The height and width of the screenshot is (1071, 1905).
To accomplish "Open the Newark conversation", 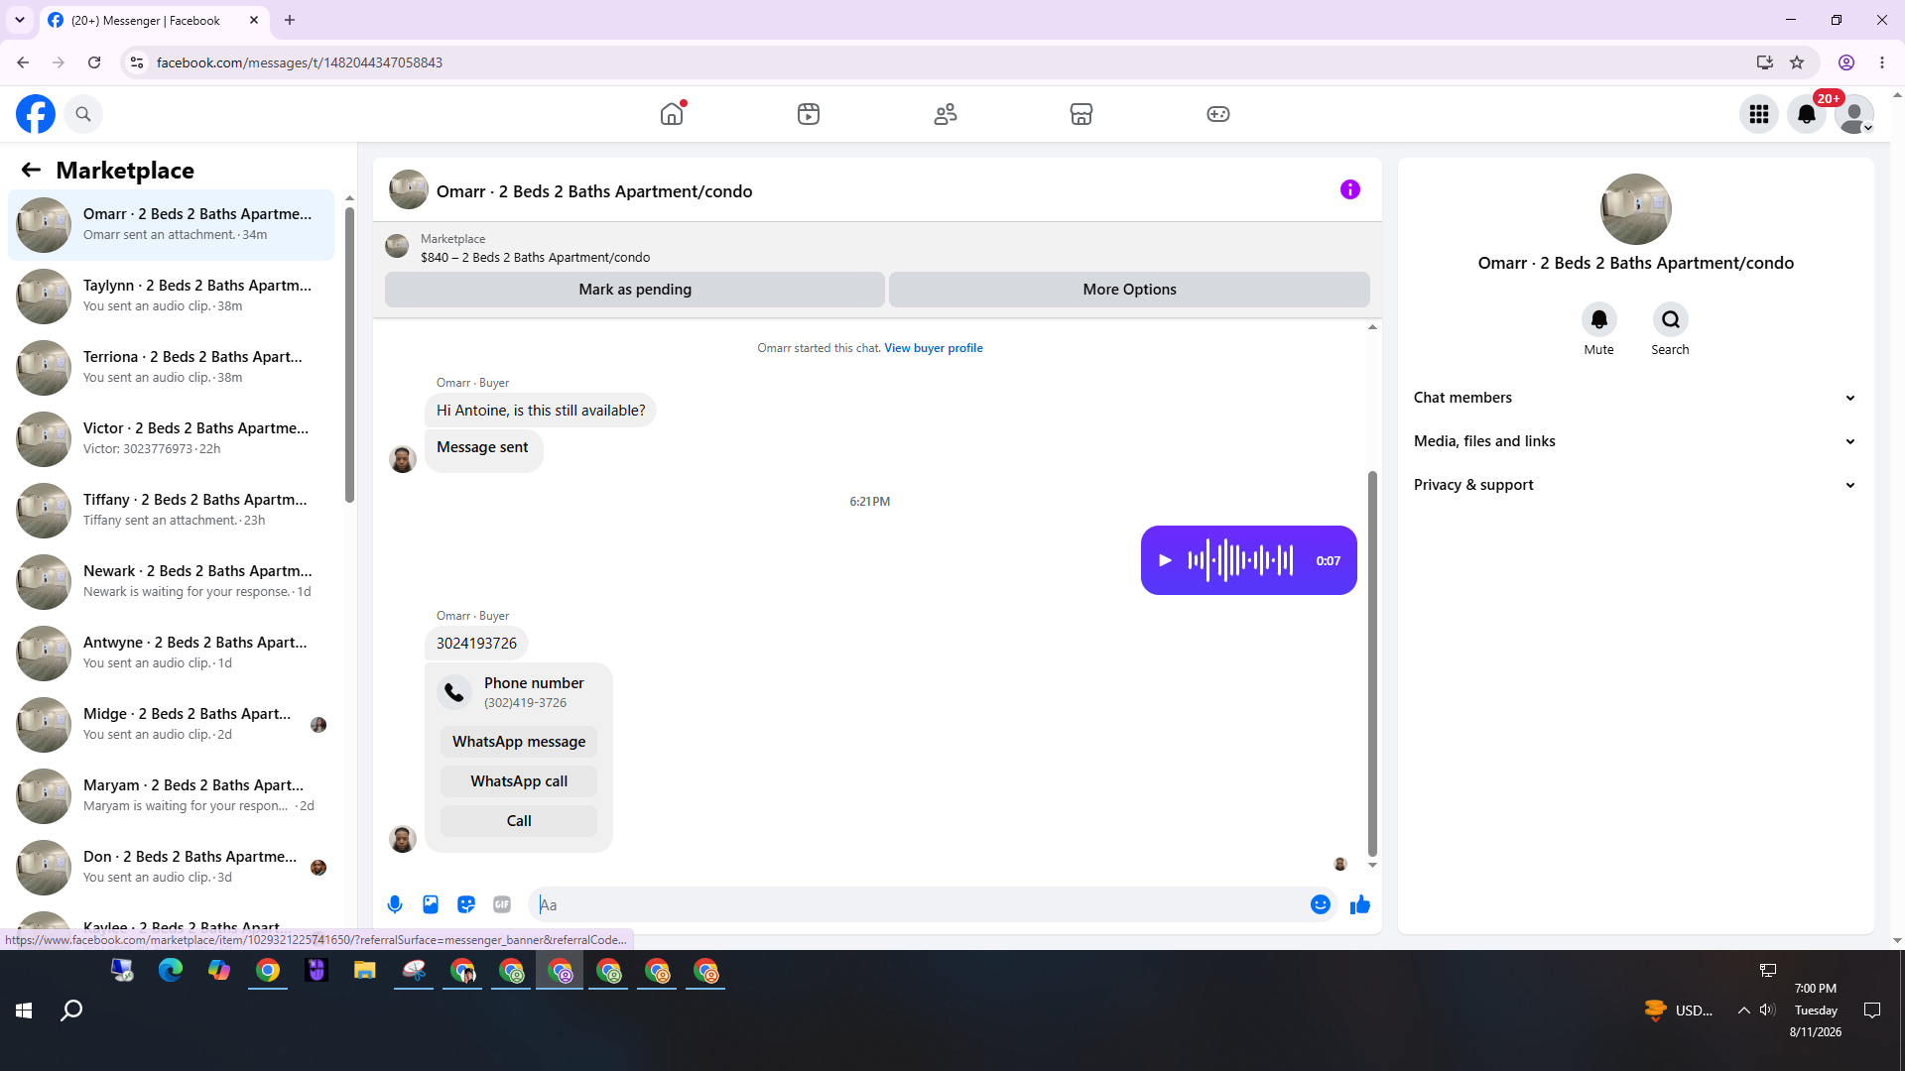I will click(172, 581).
